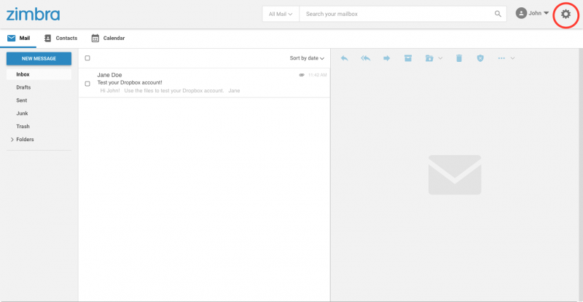The image size is (583, 302).
Task: Open the All Mail search dropdown
Action: (281, 14)
